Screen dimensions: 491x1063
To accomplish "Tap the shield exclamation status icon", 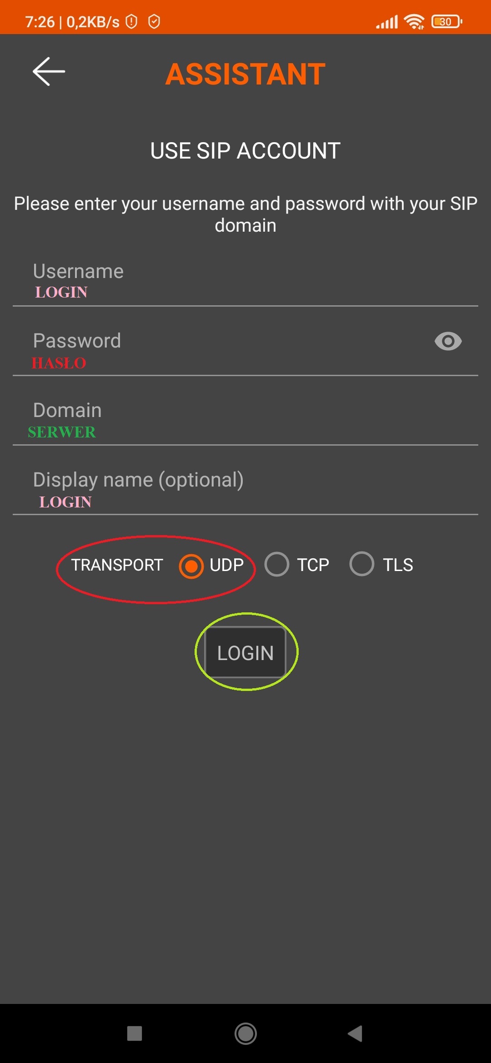I will point(131,21).
